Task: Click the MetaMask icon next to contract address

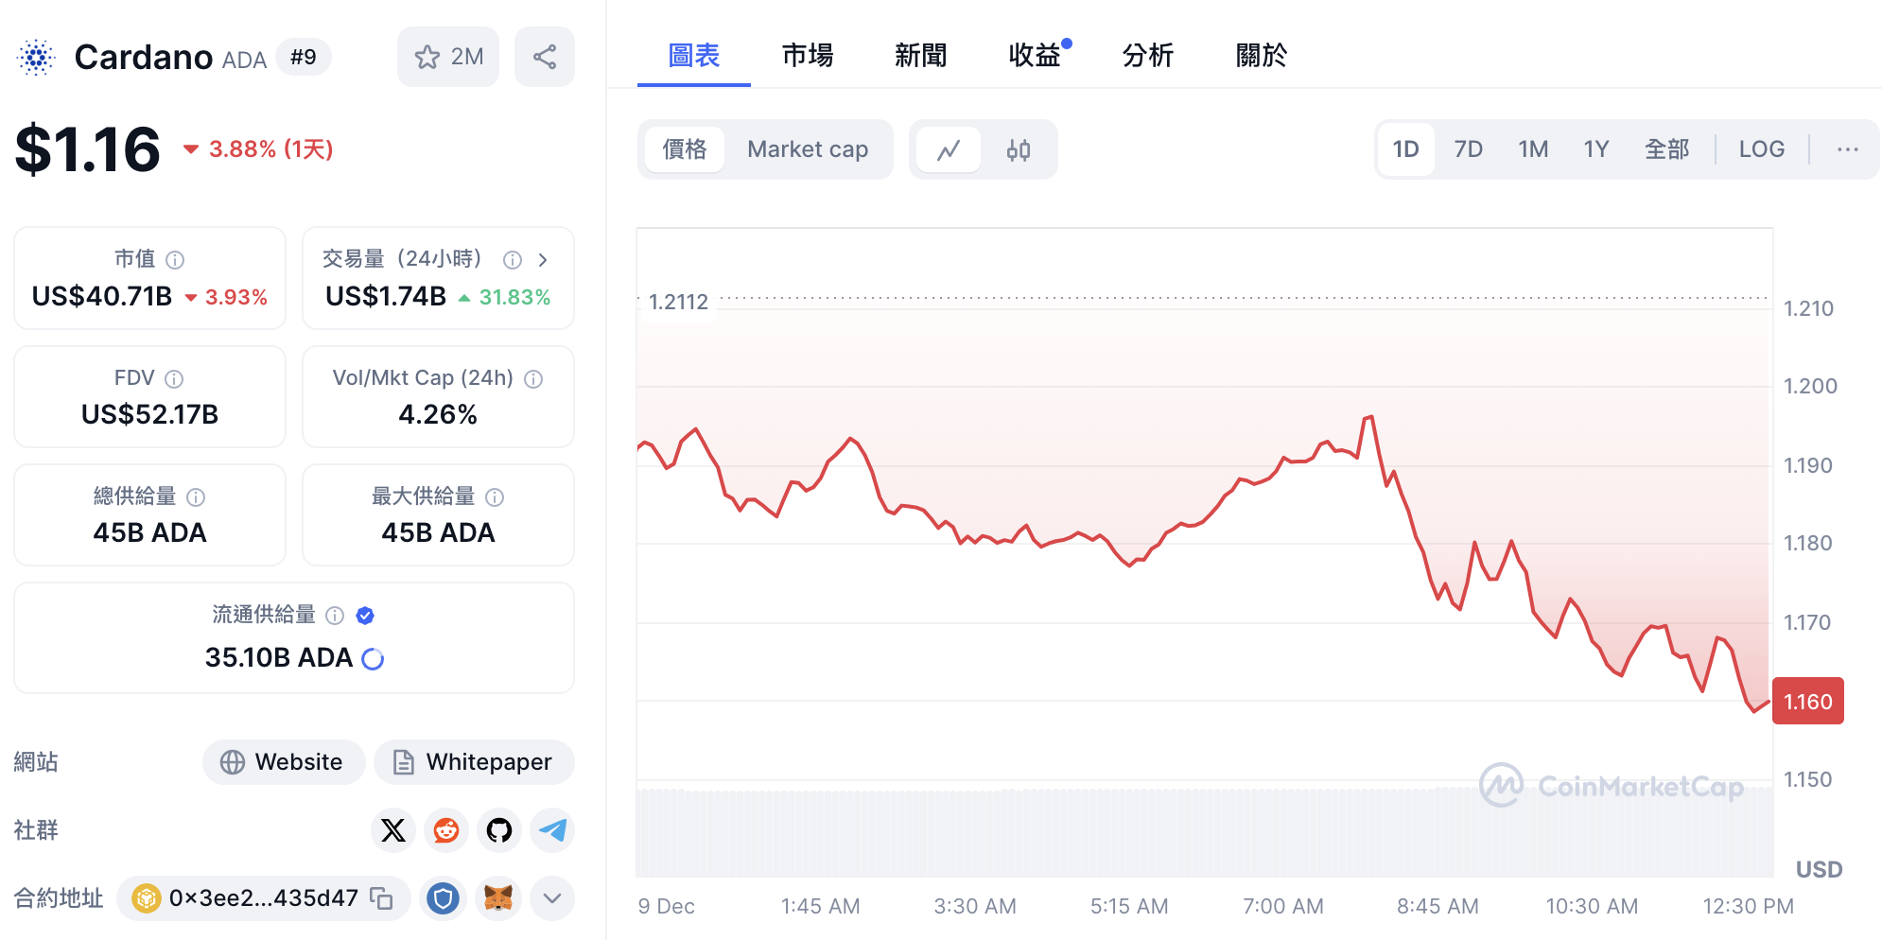Action: click(x=499, y=898)
